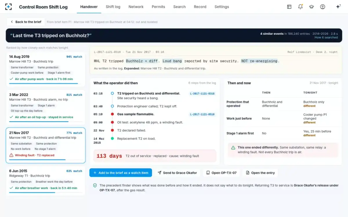This screenshot has width=348, height=217.
Task: Open the Settings tab
Action: pos(222,7)
